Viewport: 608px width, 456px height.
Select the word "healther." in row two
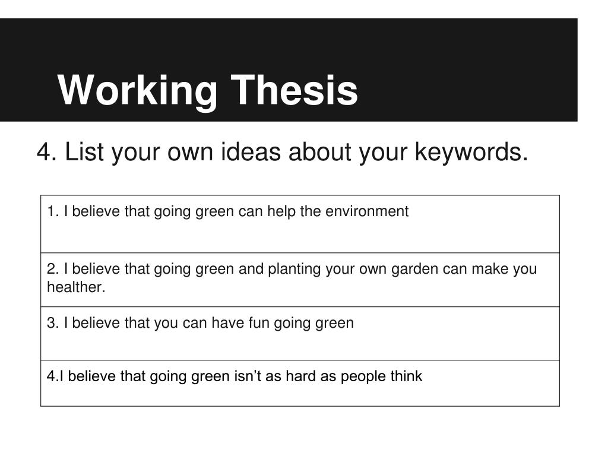tap(77, 287)
